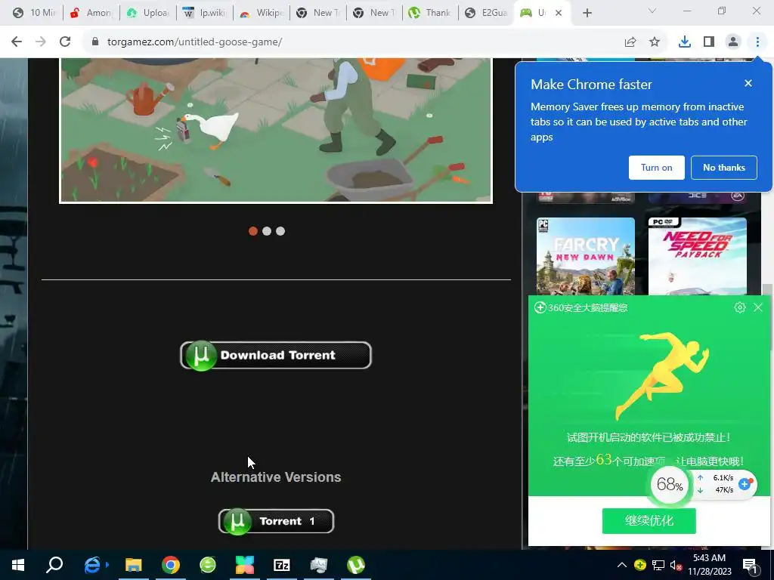Switch to the E2Guardian tab
The width and height of the screenshot is (774, 580).
tap(487, 13)
